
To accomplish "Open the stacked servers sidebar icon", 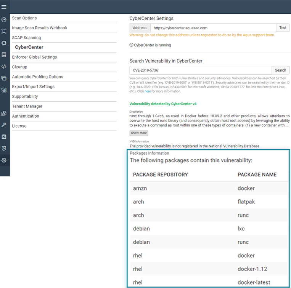I will point(4,55).
